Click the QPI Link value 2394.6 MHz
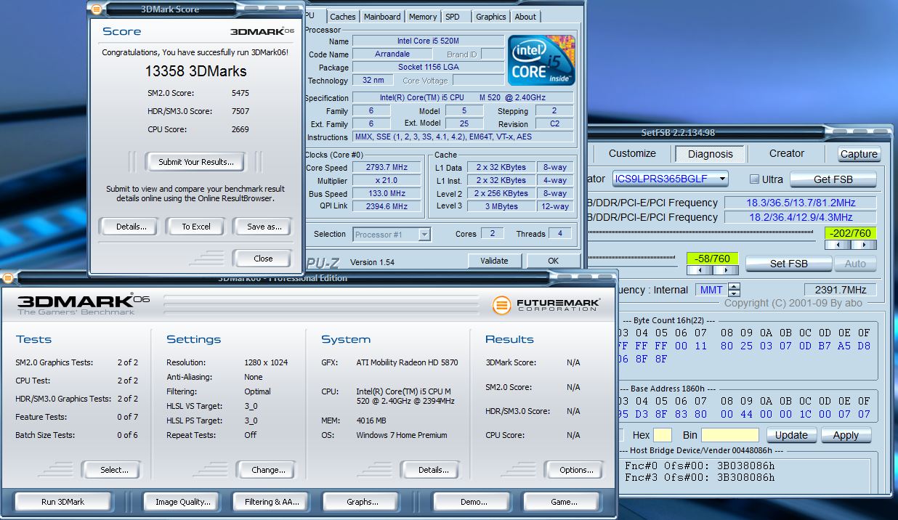Viewport: 898px width, 520px height. [x=387, y=206]
